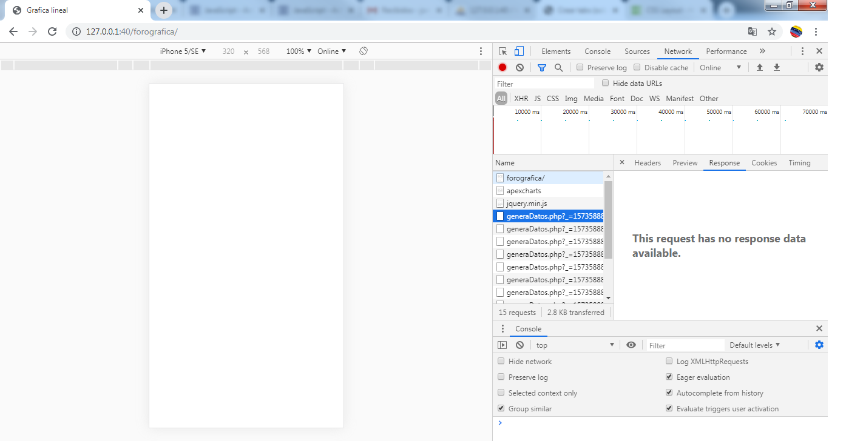Open the Headers detail tab
This screenshot has width=846, height=441.
coord(648,162)
